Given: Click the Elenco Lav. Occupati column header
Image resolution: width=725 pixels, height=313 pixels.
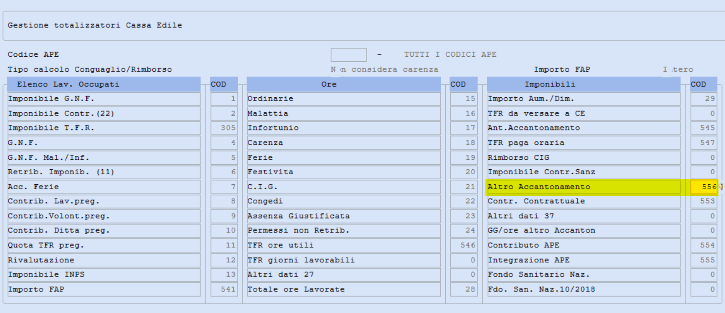Looking at the screenshot, I should [104, 84].
